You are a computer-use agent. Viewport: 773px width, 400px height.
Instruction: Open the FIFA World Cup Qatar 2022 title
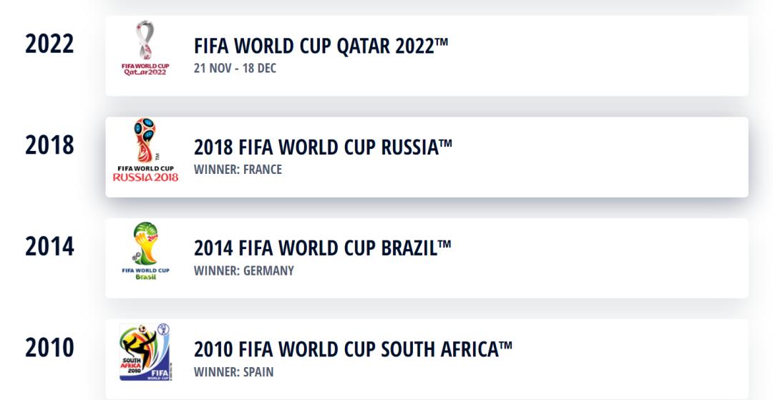[321, 46]
